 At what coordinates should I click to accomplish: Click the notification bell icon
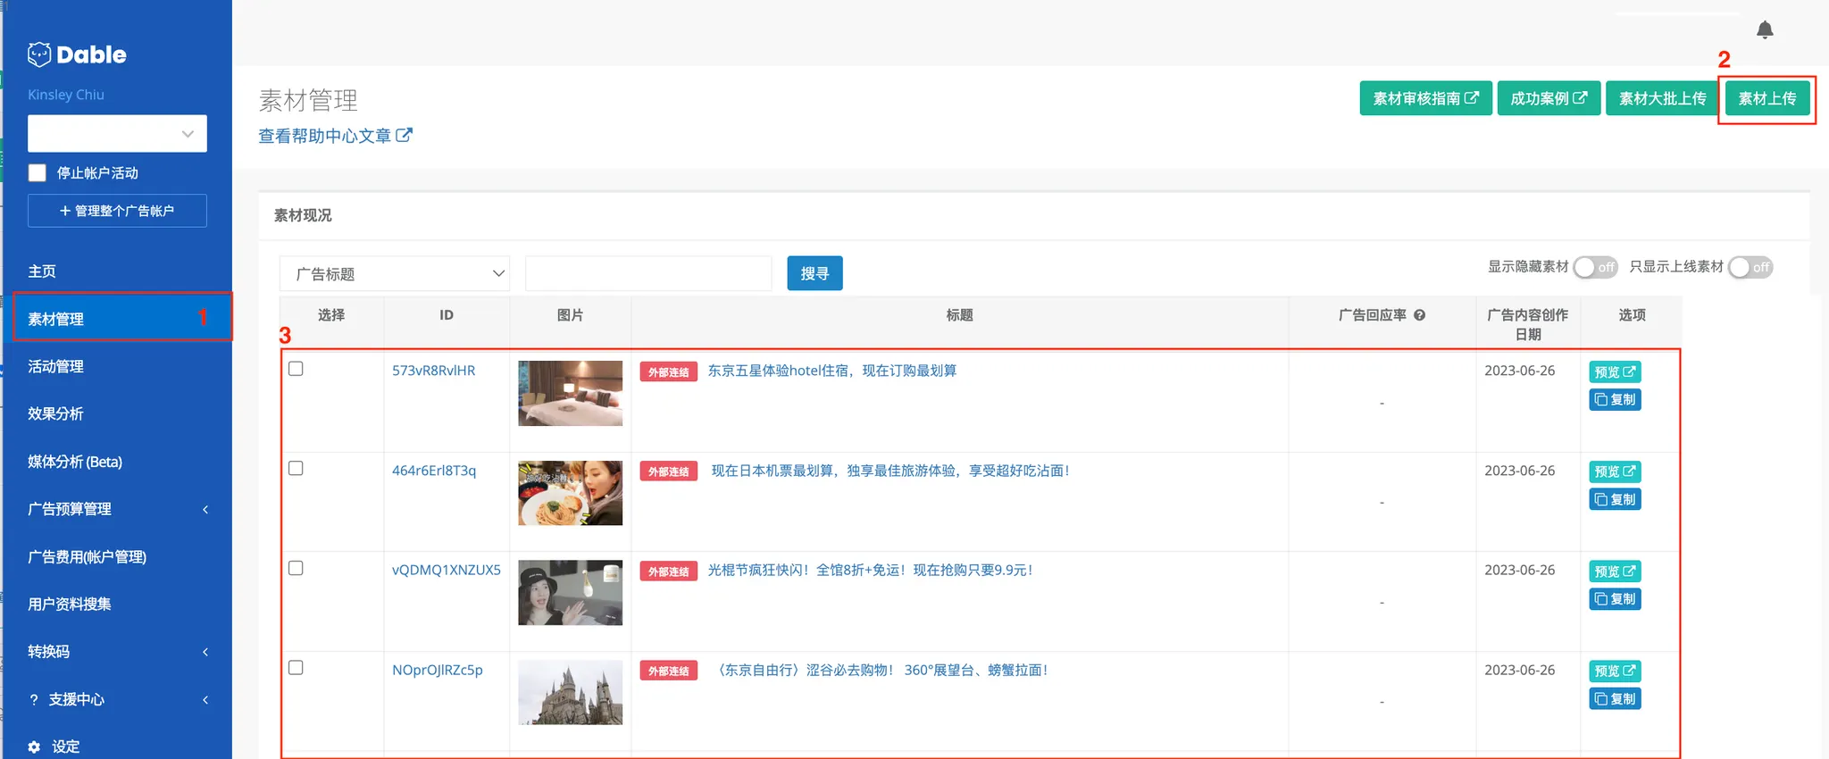tap(1765, 30)
